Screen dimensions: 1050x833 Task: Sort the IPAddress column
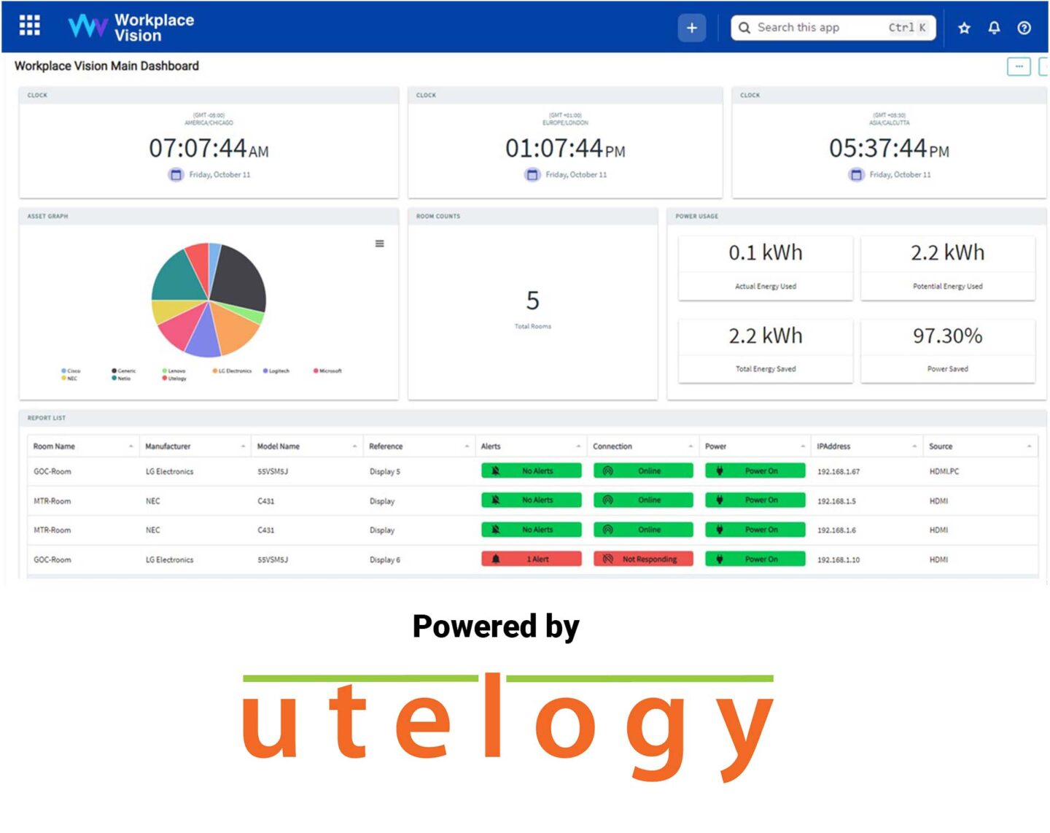914,446
